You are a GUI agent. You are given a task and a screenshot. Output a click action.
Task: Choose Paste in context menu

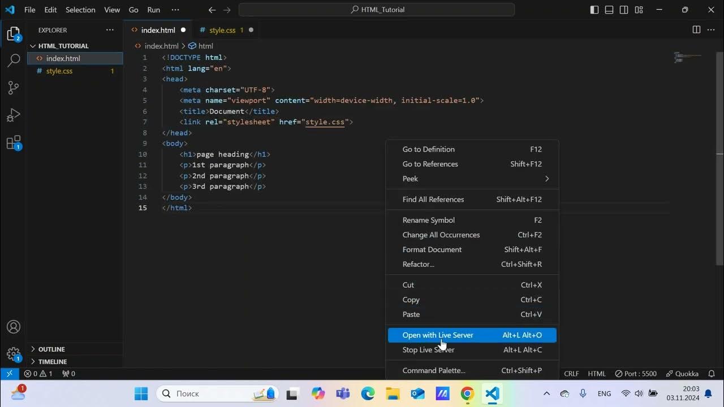pyautogui.click(x=472, y=315)
